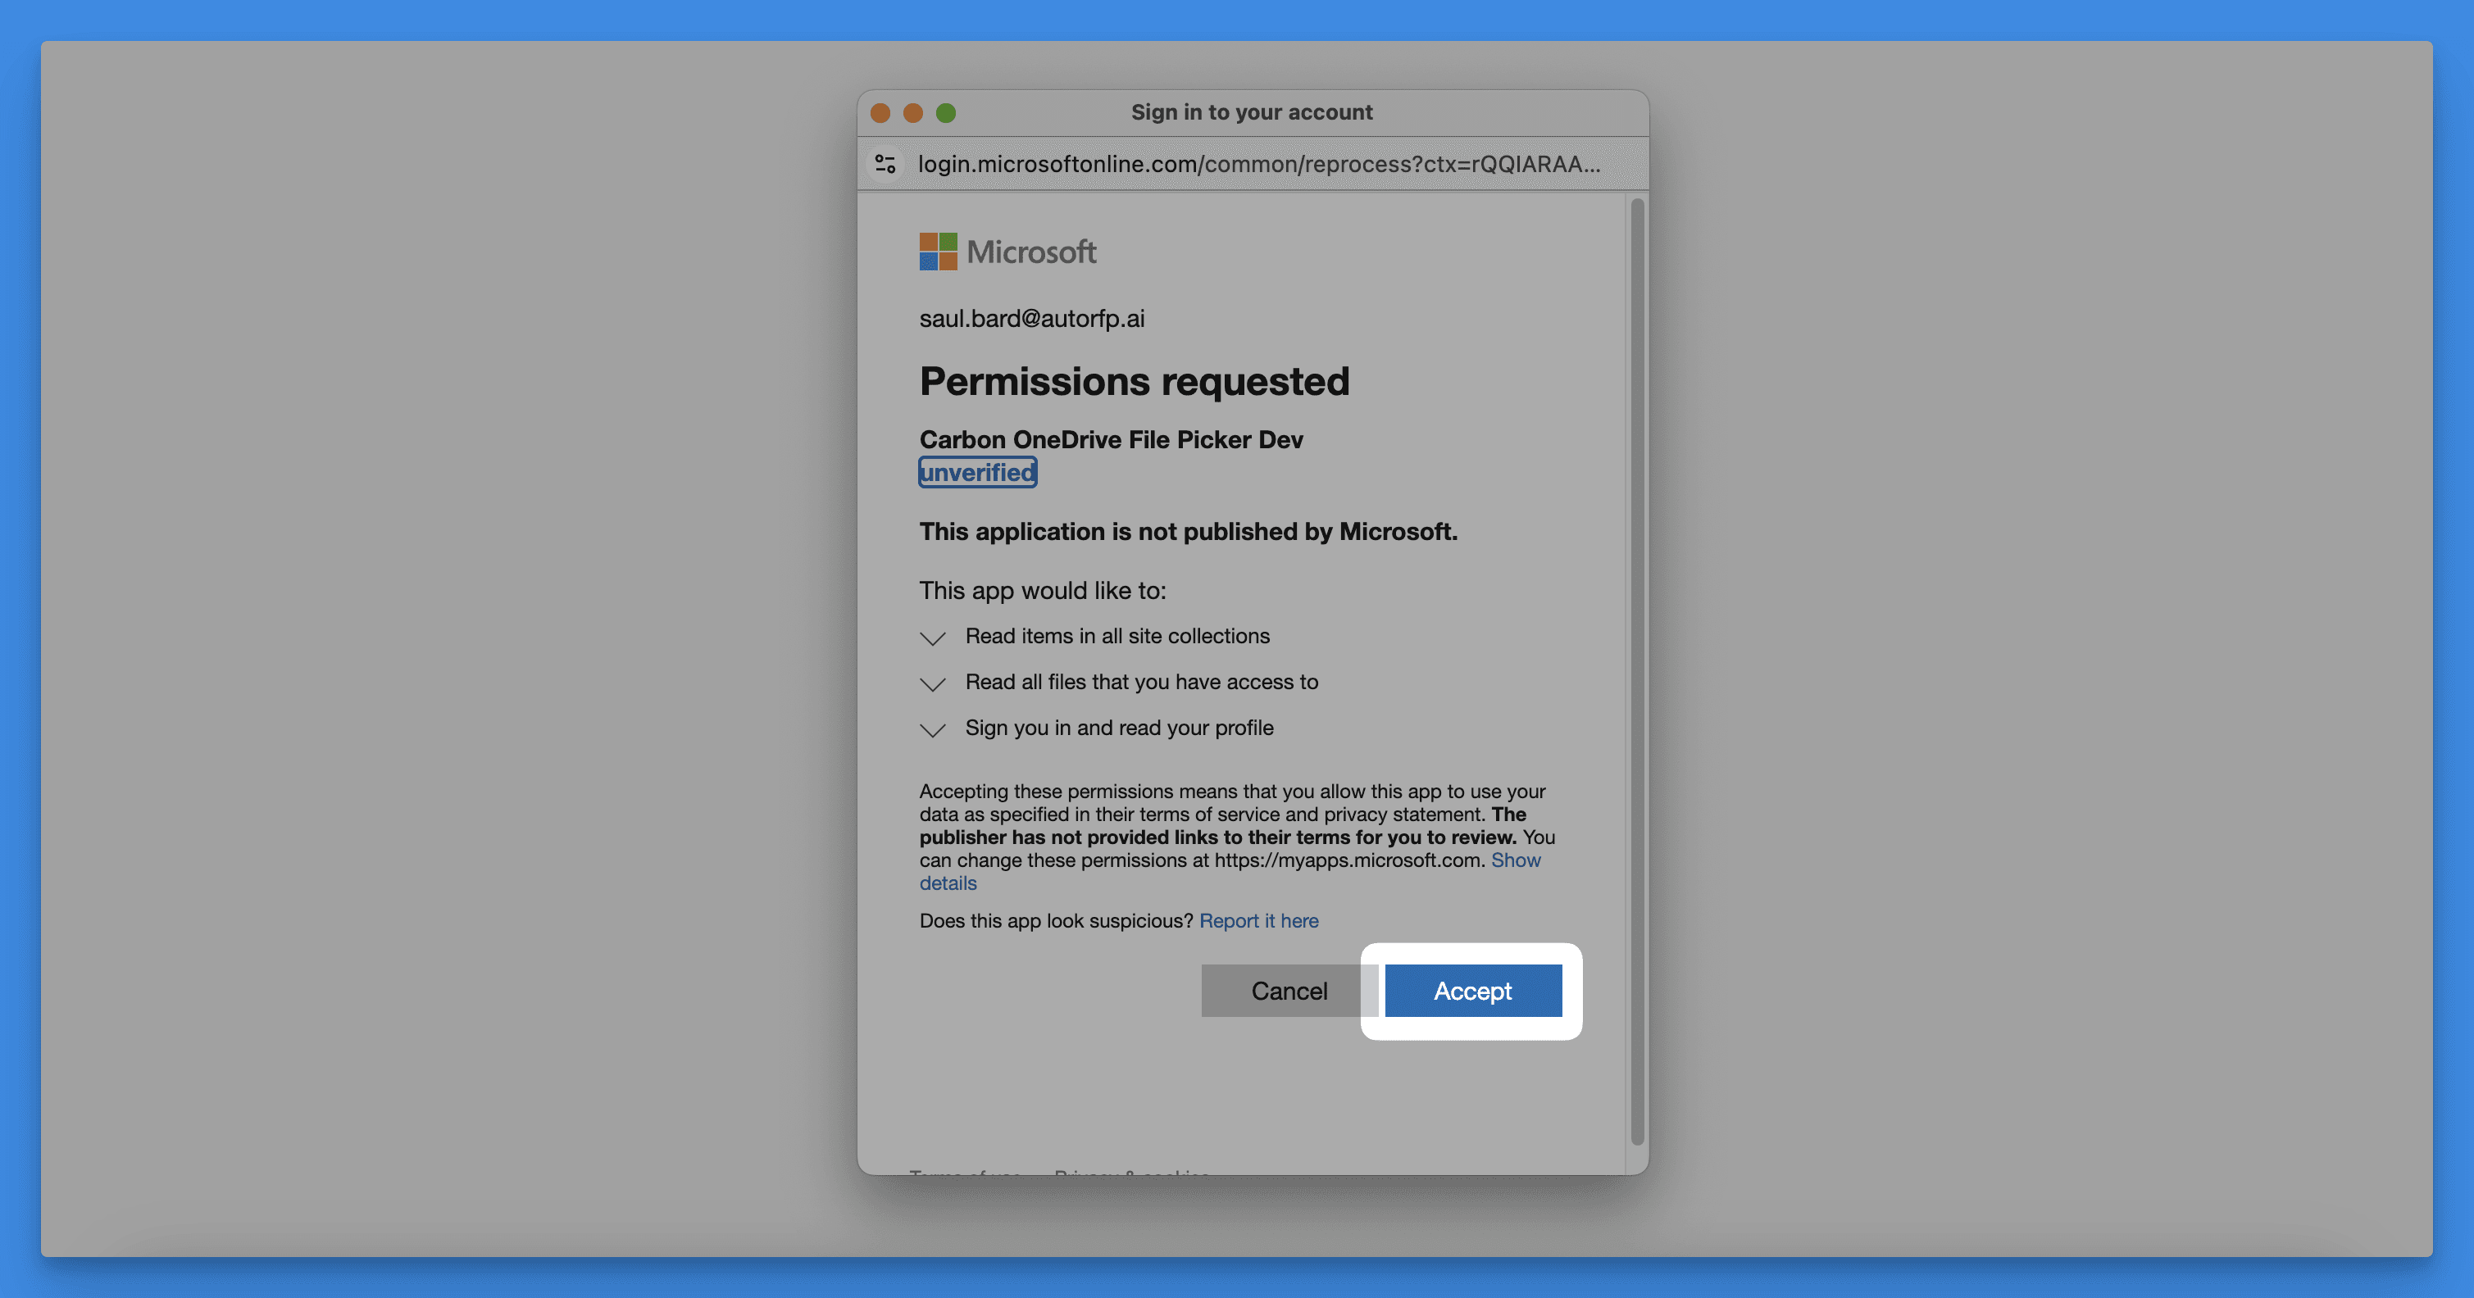Minimize the sign-in window with yellow button
2474x1298 pixels.
(x=912, y=113)
